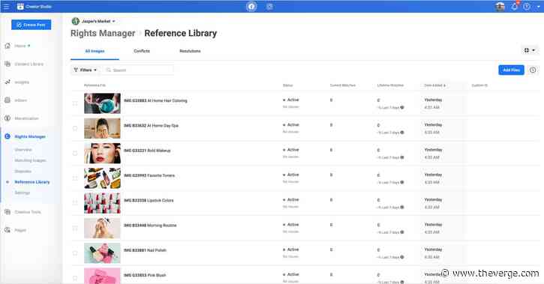Click the Rights Manager breadcrumb heading
The height and width of the screenshot is (284, 544).
103,33
